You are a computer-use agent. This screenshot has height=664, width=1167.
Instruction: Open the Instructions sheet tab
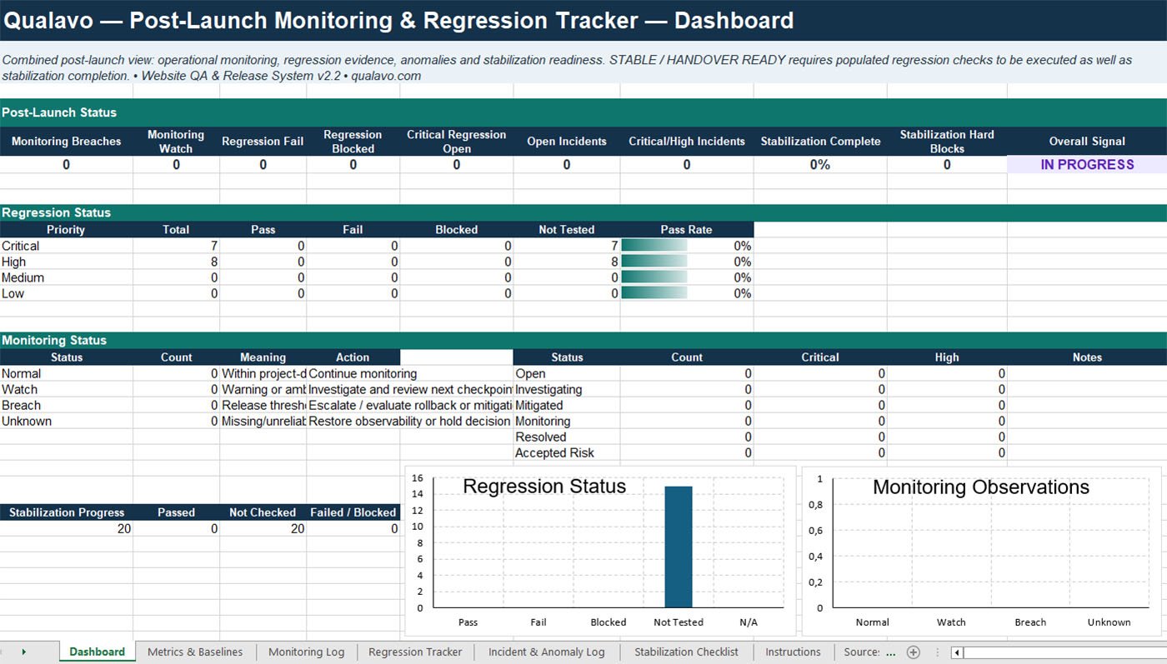click(x=793, y=652)
